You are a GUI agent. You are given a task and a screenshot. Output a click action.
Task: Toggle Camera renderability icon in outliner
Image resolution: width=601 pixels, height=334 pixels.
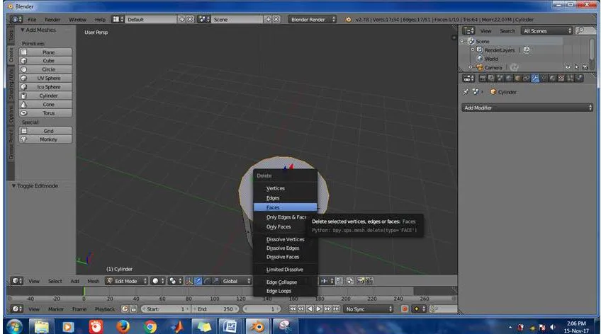point(585,67)
